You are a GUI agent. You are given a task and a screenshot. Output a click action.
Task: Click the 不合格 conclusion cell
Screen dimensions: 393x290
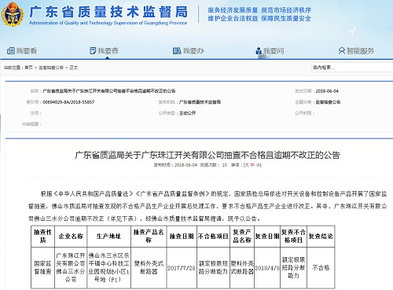pos(321,267)
